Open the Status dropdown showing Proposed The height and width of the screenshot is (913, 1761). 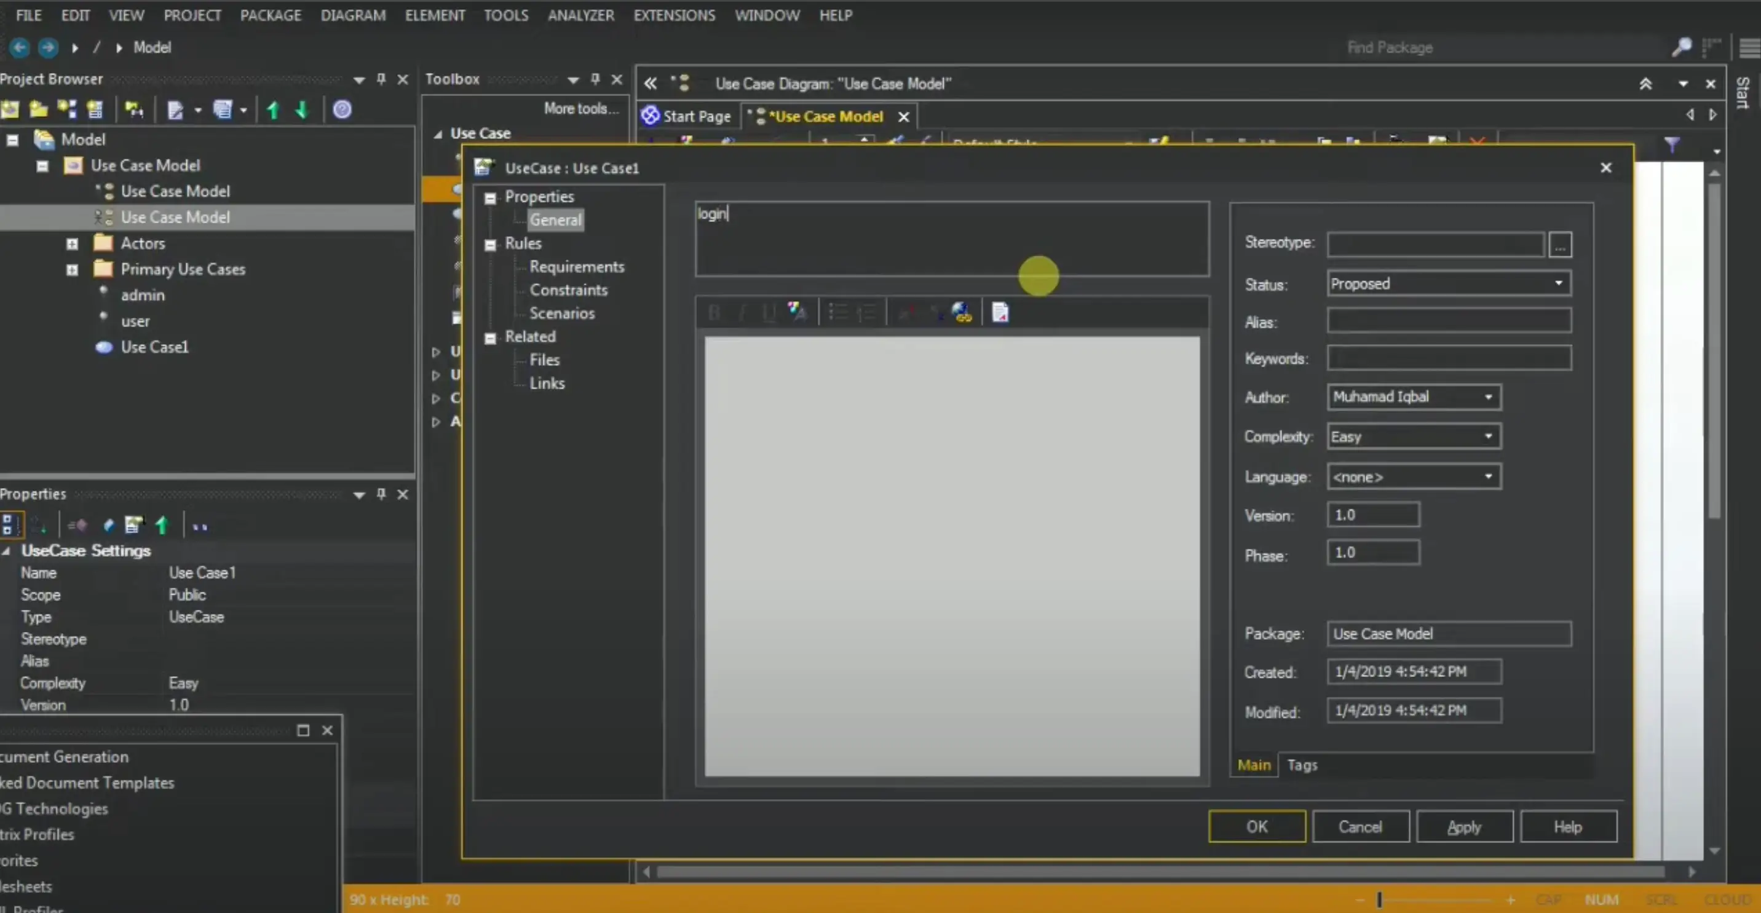pos(1558,283)
